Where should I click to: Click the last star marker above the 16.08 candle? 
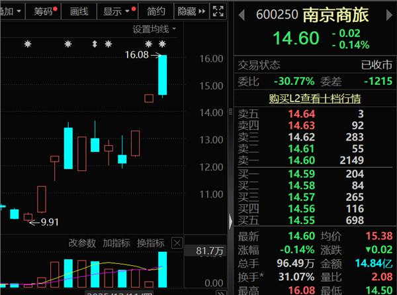[162, 44]
